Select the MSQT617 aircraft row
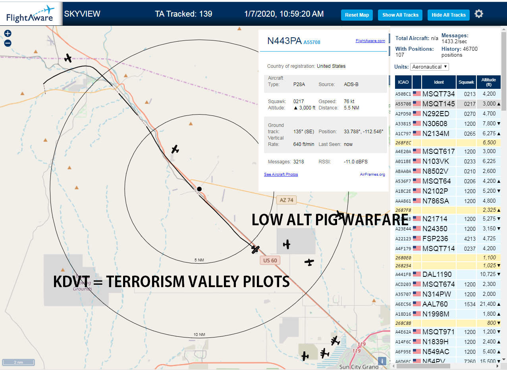This screenshot has height=370, width=507. tap(448, 151)
